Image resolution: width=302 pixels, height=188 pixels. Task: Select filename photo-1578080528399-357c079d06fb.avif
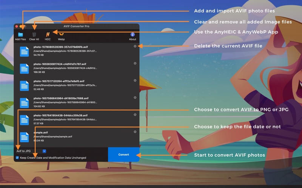pos(61,47)
